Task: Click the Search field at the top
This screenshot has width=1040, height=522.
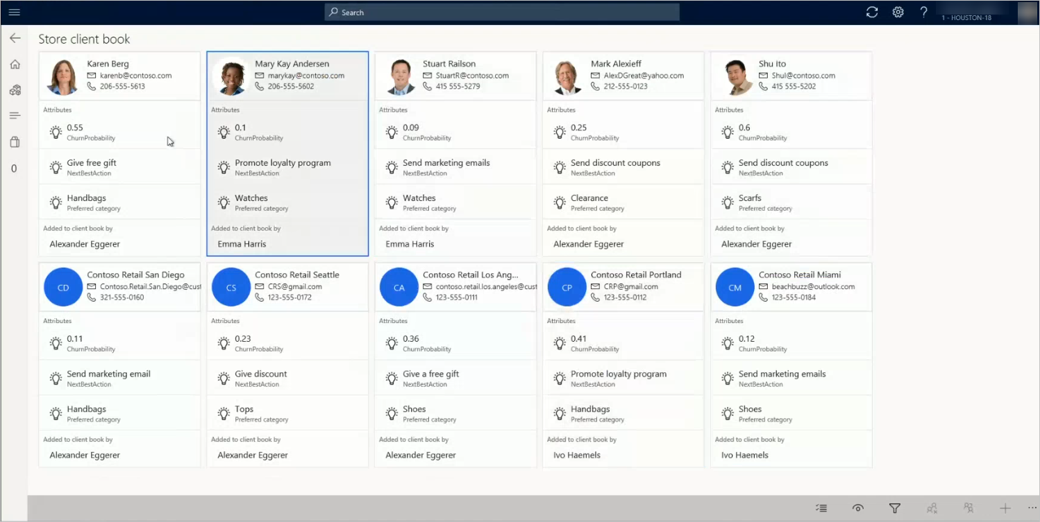Action: (x=501, y=12)
